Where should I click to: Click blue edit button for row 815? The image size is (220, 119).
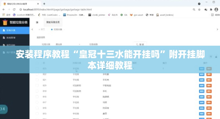[x=202, y=114]
